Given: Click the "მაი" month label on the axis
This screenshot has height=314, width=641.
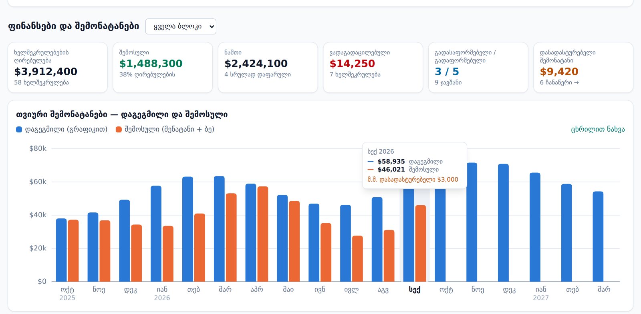Looking at the screenshot, I should pyautogui.click(x=288, y=289).
